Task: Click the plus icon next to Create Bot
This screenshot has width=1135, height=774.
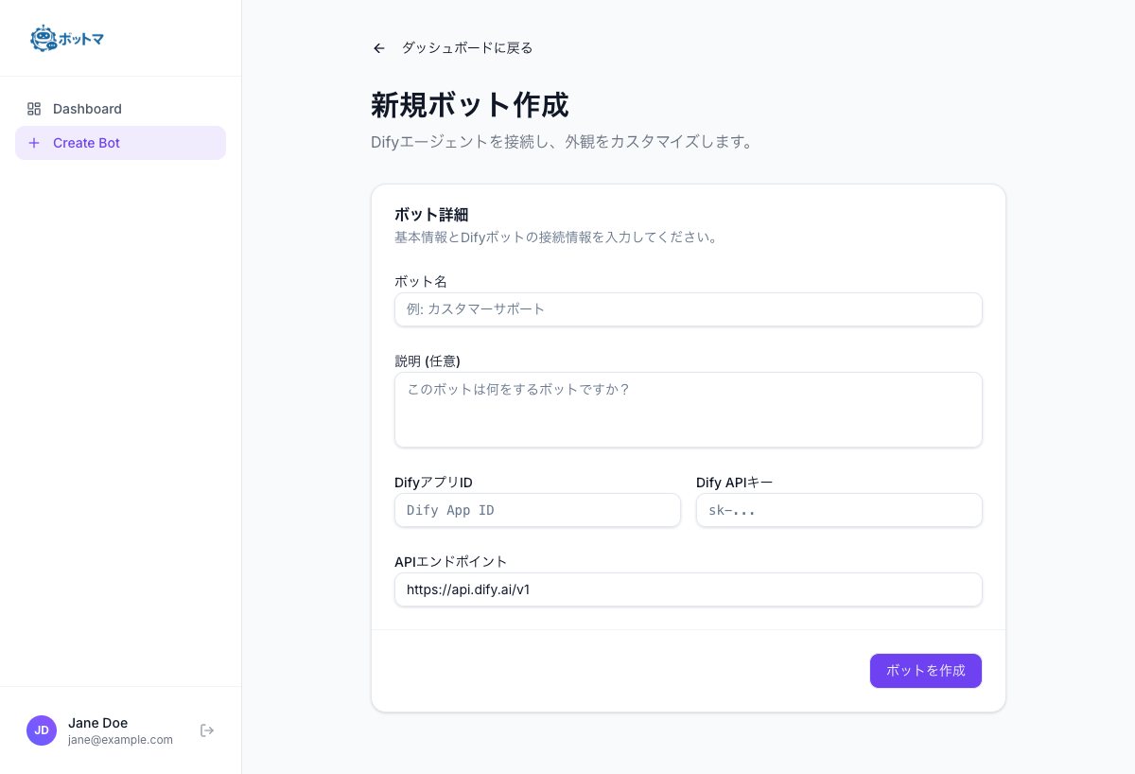Action: click(x=35, y=142)
